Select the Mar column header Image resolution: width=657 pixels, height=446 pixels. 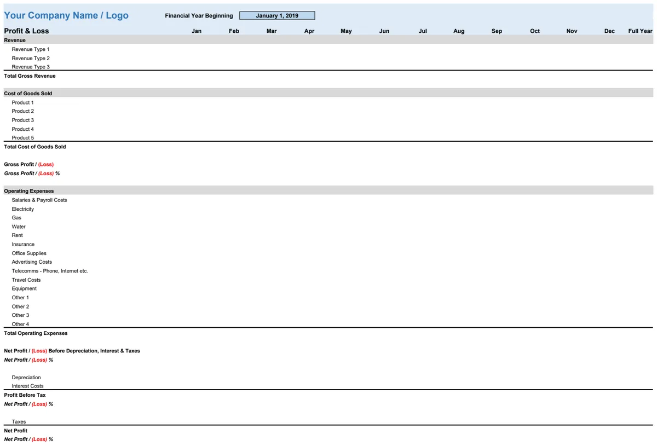pos(272,31)
